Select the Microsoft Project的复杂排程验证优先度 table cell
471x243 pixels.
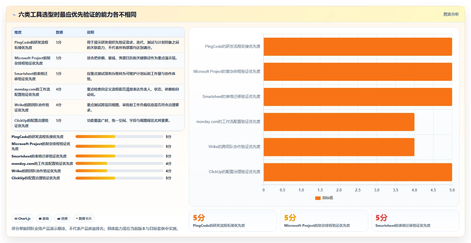32,60
